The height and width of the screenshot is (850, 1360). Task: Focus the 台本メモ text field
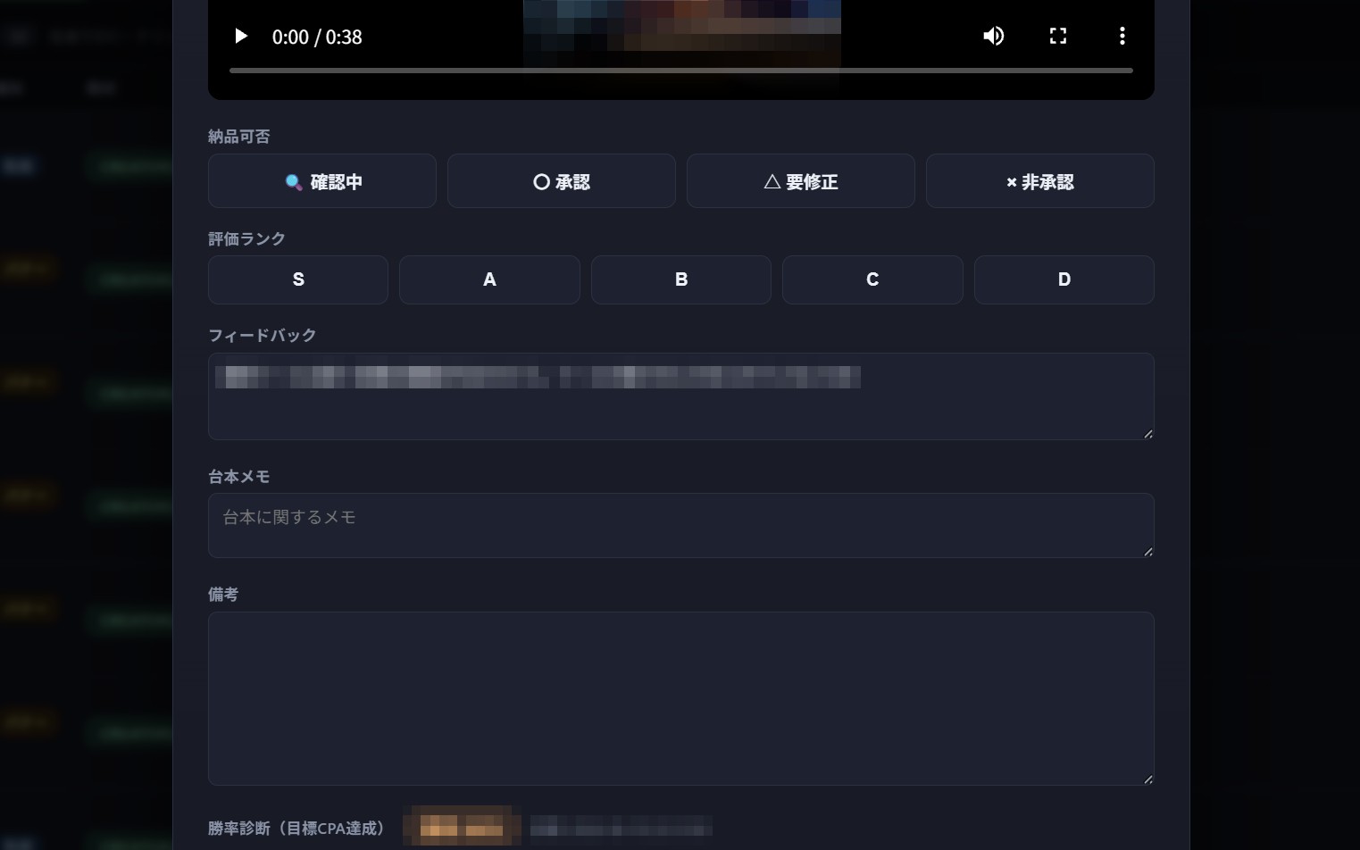tap(681, 526)
